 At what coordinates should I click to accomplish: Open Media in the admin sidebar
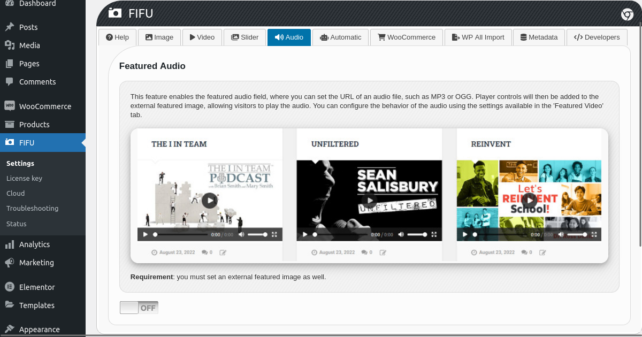click(x=43, y=45)
